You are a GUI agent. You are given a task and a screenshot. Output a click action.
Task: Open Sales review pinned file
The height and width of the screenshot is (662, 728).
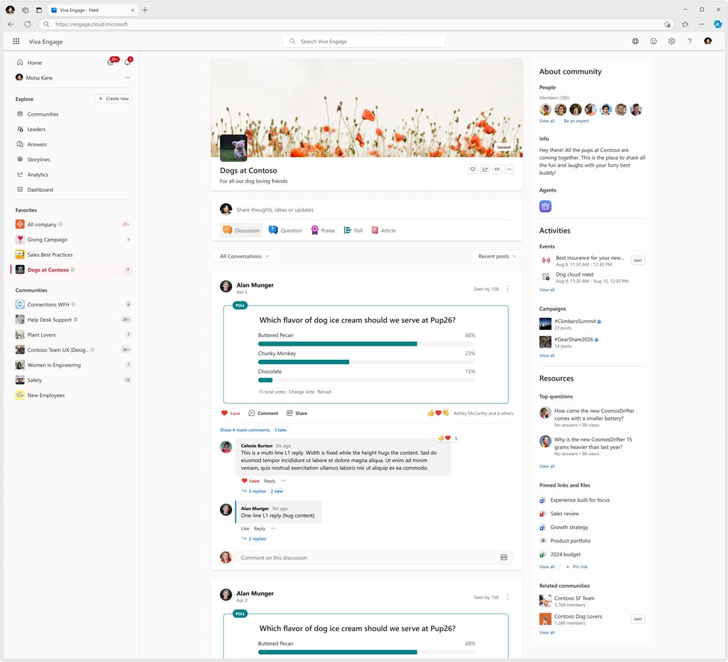click(565, 514)
